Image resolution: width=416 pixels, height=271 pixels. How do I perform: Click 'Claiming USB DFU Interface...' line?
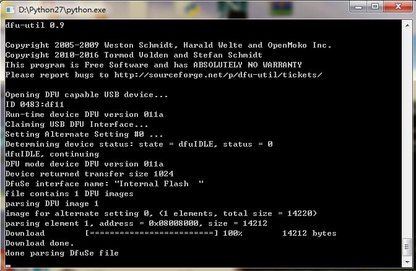pyautogui.click(x=77, y=124)
